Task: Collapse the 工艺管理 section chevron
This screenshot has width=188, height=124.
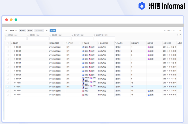Action: (x=6, y=31)
